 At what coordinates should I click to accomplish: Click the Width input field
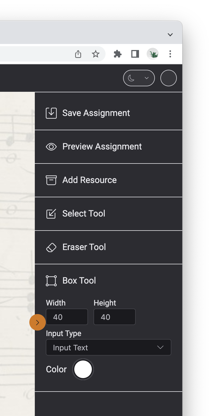tap(67, 317)
